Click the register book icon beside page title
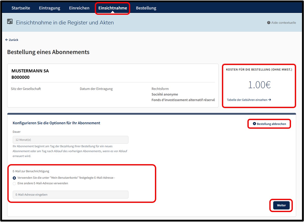This screenshot has width=304, height=222. (x=10, y=21)
